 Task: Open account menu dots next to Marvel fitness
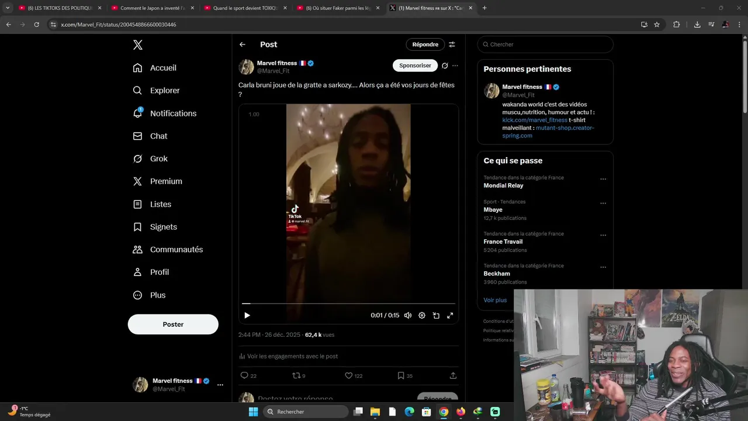220,385
